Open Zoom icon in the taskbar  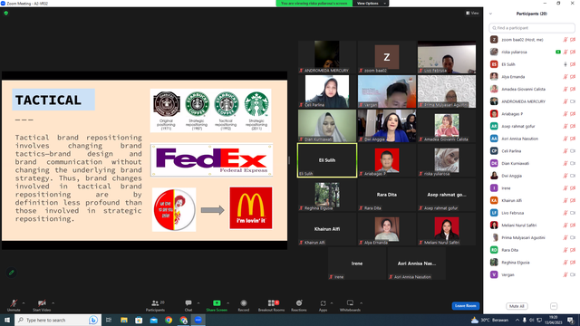(x=198, y=320)
